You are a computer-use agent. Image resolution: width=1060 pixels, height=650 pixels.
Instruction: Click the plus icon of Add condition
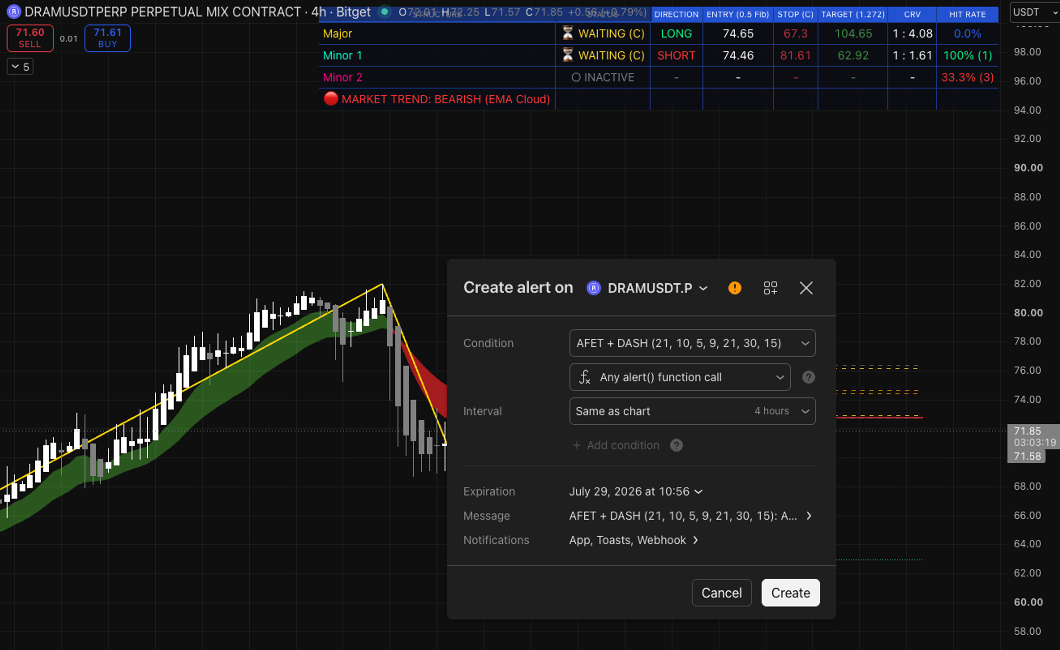point(576,446)
